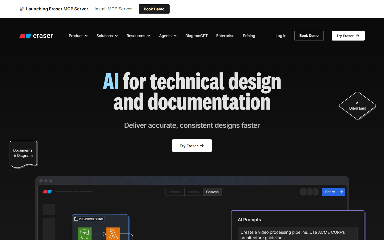Click Book Demo in the navbar

309,36
